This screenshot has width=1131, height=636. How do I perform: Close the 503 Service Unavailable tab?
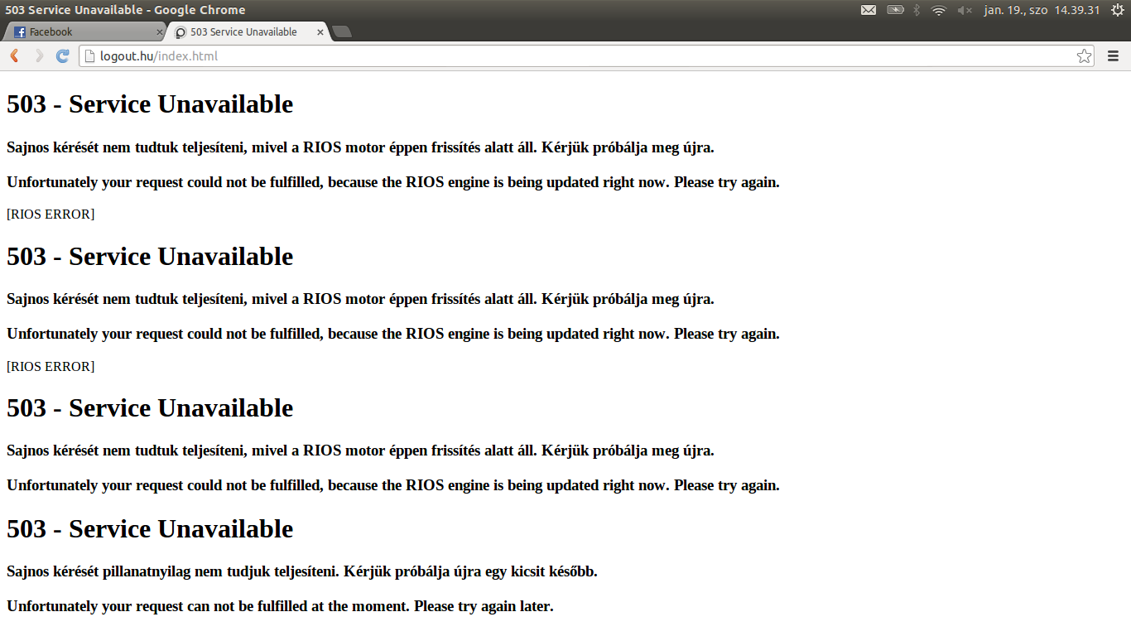pos(320,32)
